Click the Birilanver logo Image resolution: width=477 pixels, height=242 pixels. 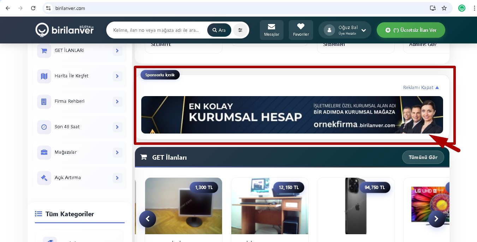[x=64, y=30]
